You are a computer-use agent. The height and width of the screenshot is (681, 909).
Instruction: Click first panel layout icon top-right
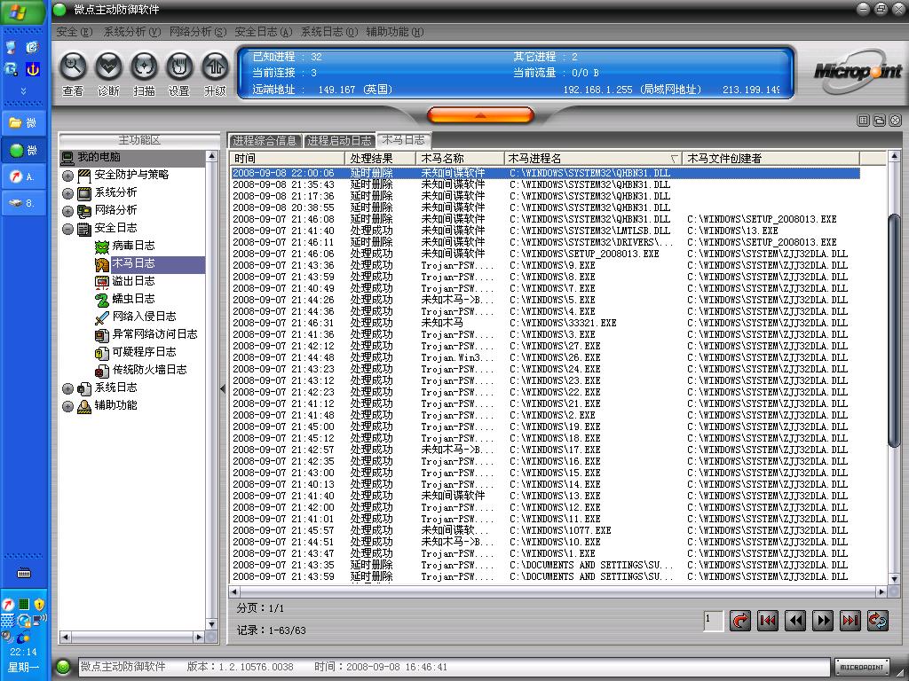863,121
